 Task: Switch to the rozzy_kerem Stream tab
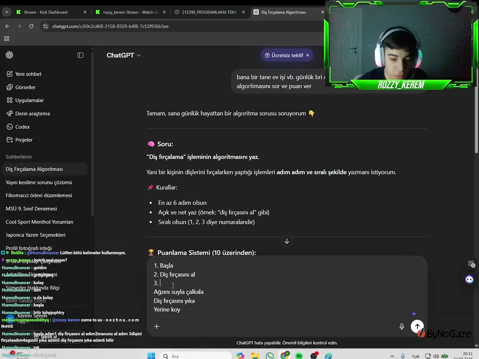coord(127,12)
